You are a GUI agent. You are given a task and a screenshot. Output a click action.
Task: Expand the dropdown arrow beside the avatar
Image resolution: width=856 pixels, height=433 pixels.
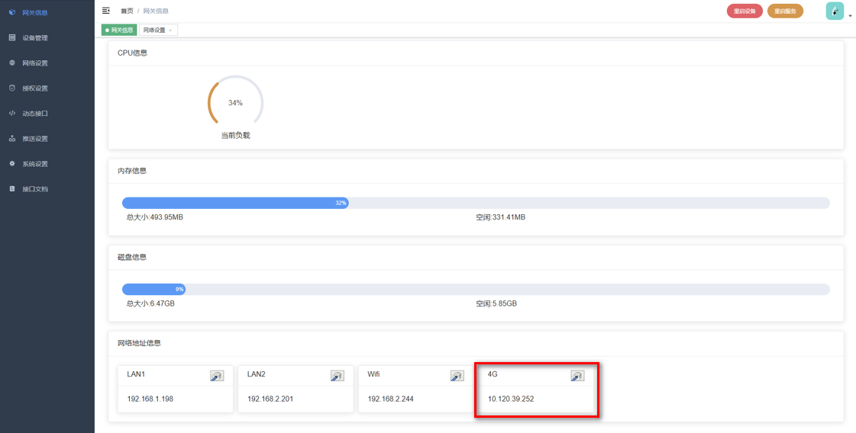850,15
